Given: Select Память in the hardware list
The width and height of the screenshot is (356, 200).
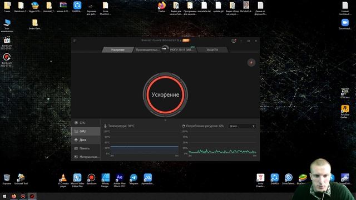Looking at the screenshot, I should [86, 148].
